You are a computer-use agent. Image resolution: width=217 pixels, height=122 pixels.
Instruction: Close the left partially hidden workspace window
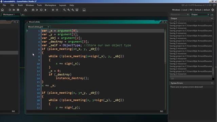pos(18,22)
